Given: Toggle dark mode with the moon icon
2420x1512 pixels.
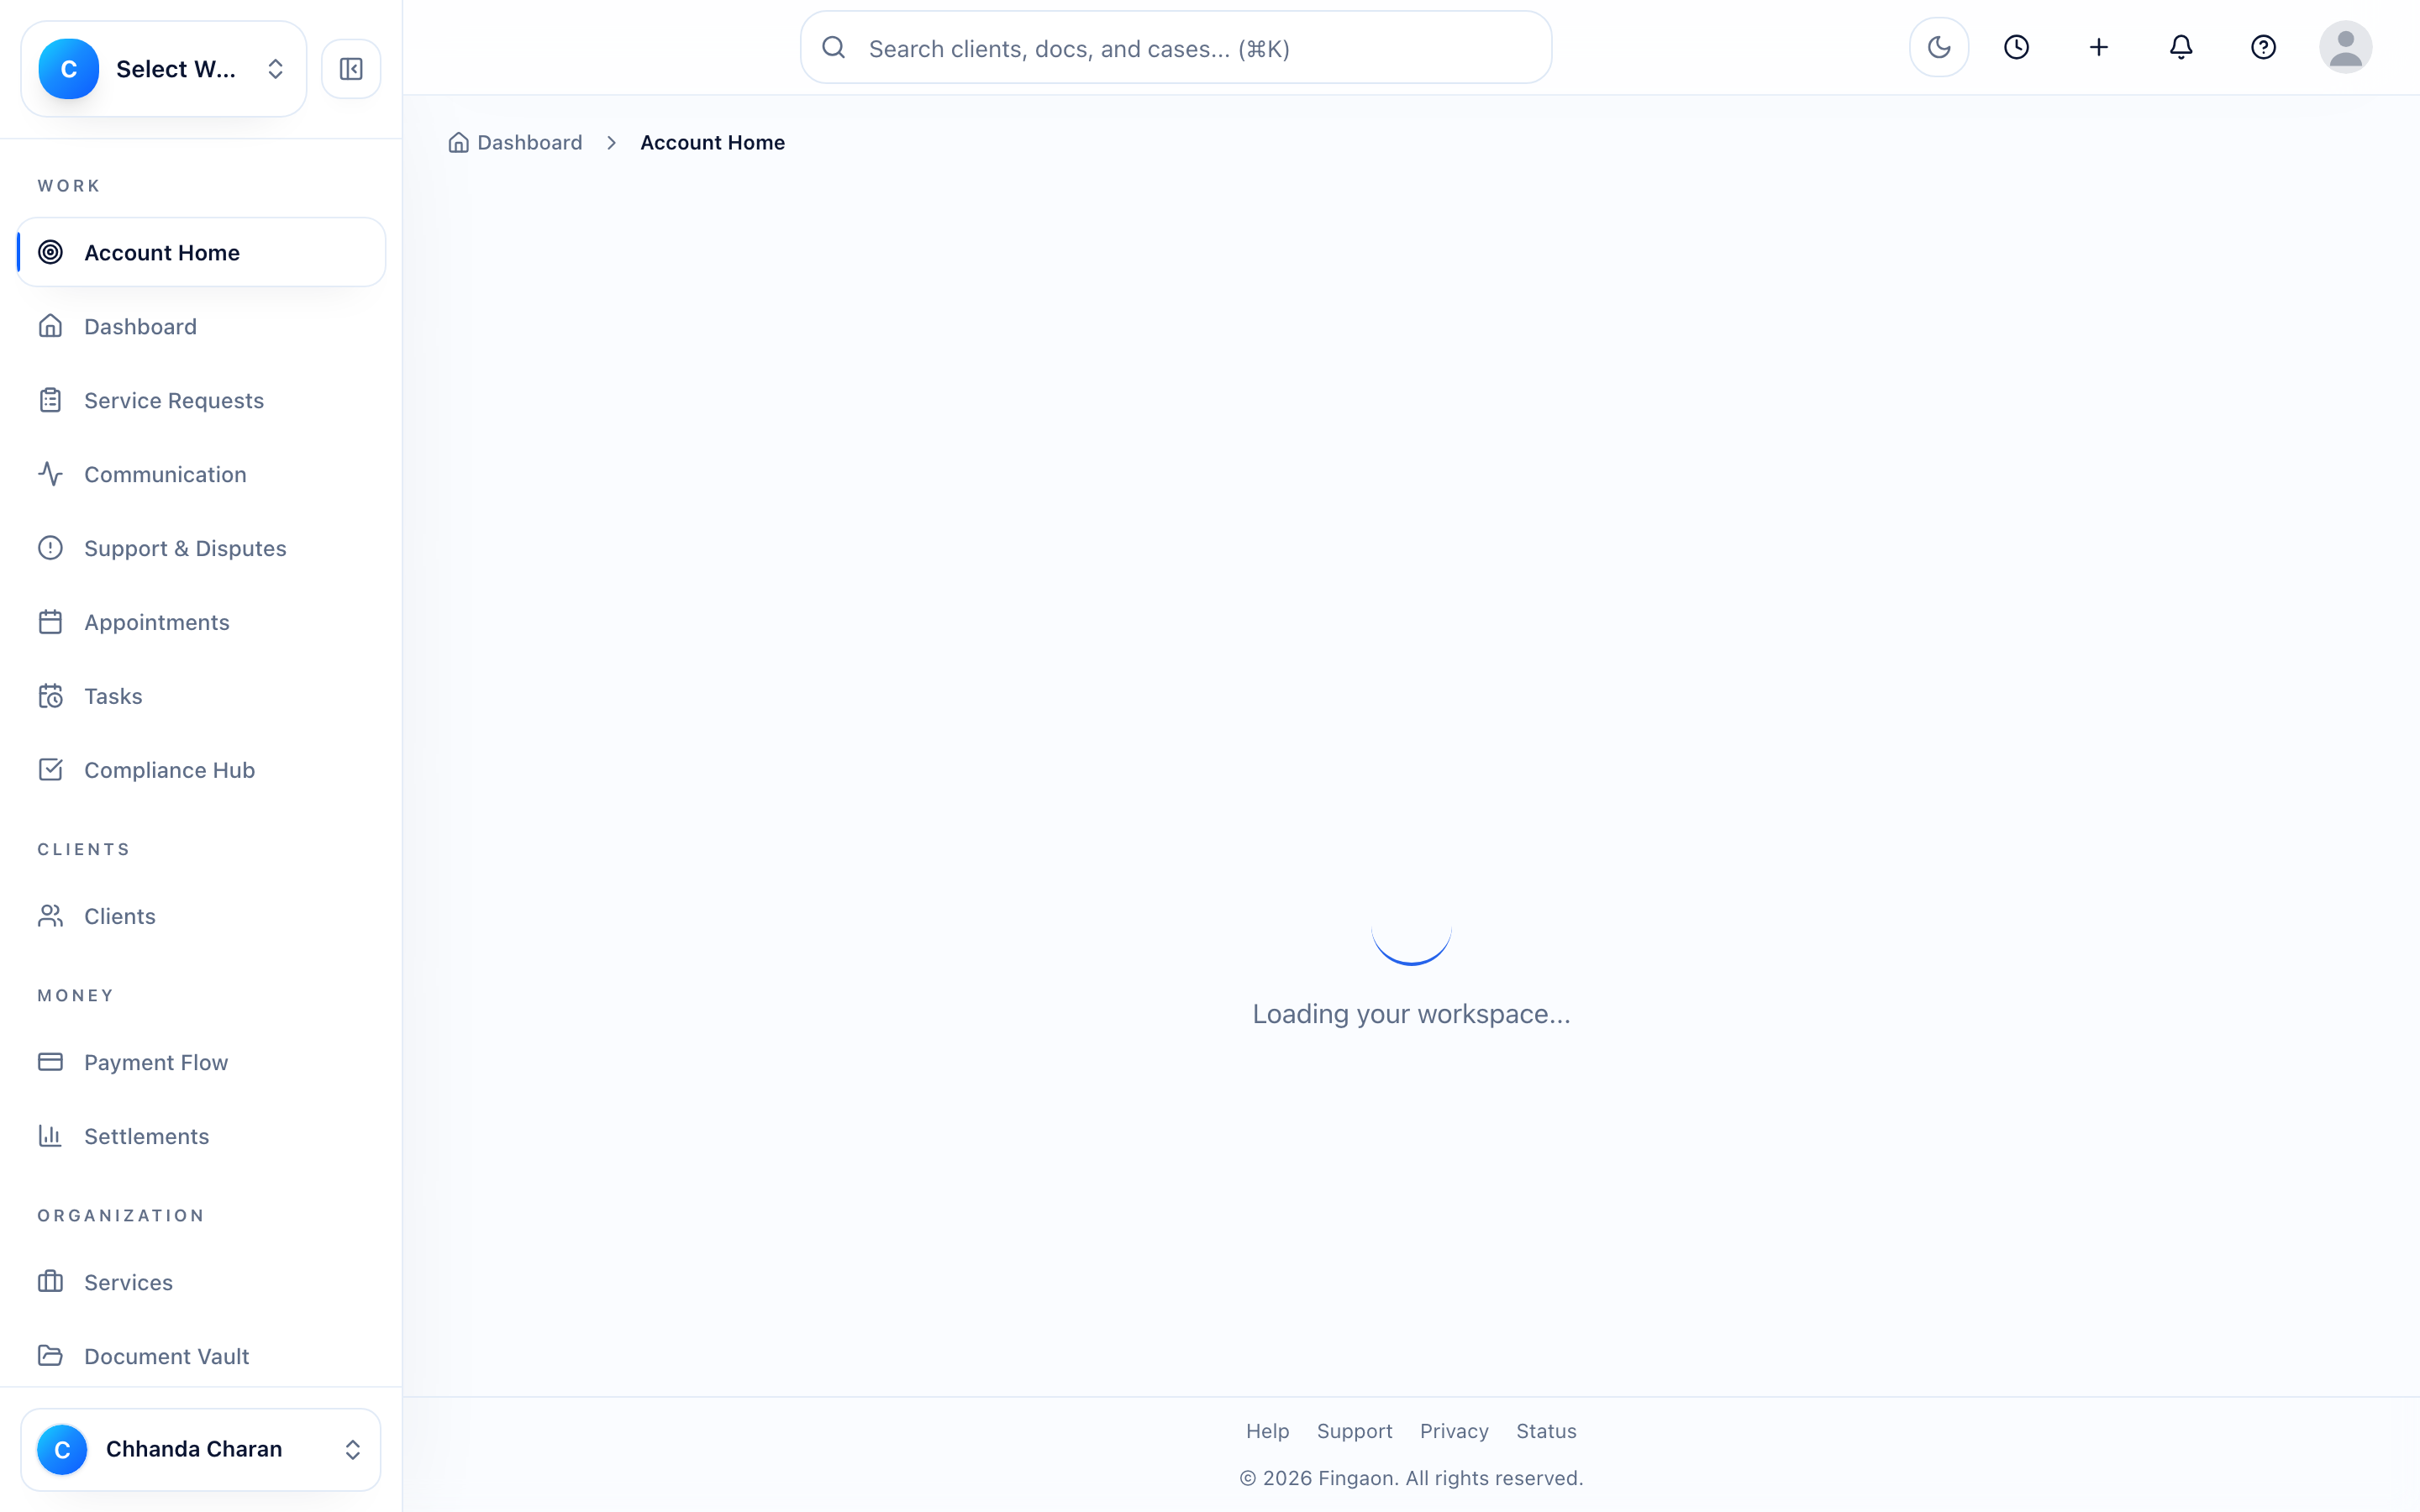Looking at the screenshot, I should click(x=1938, y=47).
